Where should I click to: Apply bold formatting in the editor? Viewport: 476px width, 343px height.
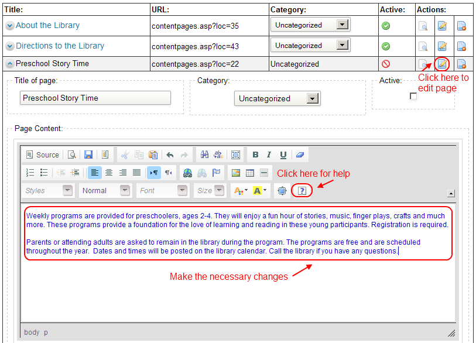tap(255, 155)
